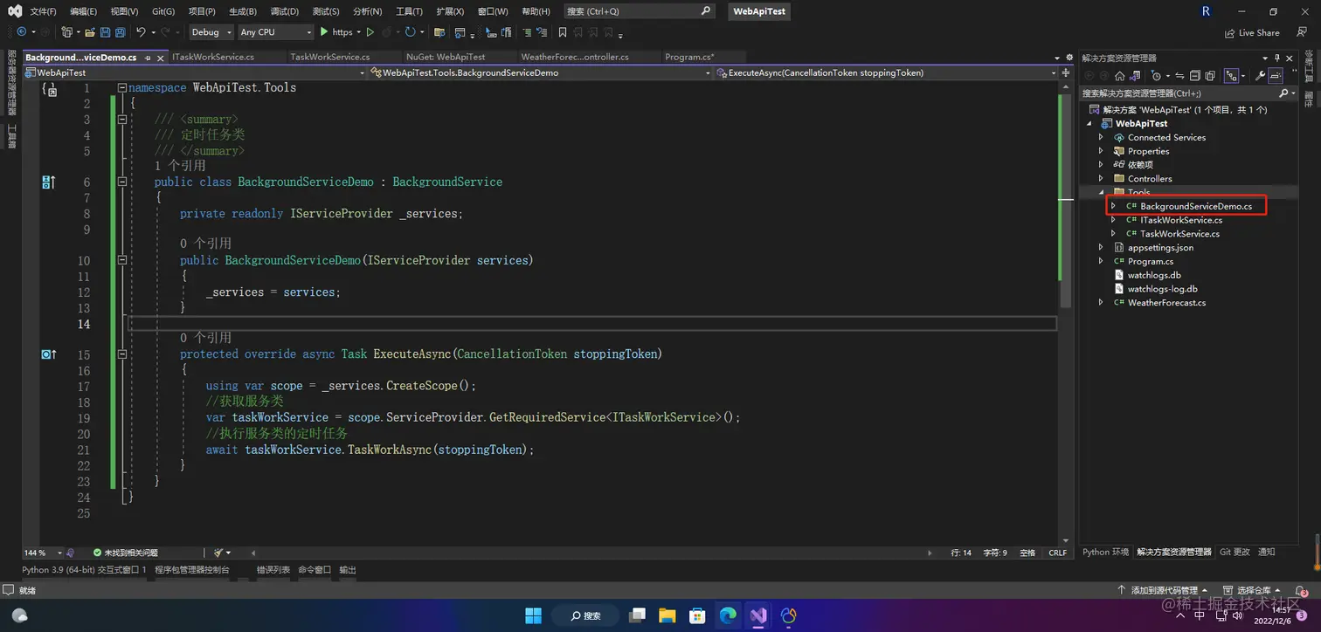Close the BackgroundServiceDemo.cs tab
Viewport: 1321px width, 632px height.
(x=160, y=58)
